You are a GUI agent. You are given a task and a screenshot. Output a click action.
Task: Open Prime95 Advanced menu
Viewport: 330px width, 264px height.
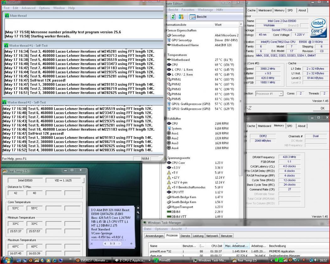(x=28, y=8)
